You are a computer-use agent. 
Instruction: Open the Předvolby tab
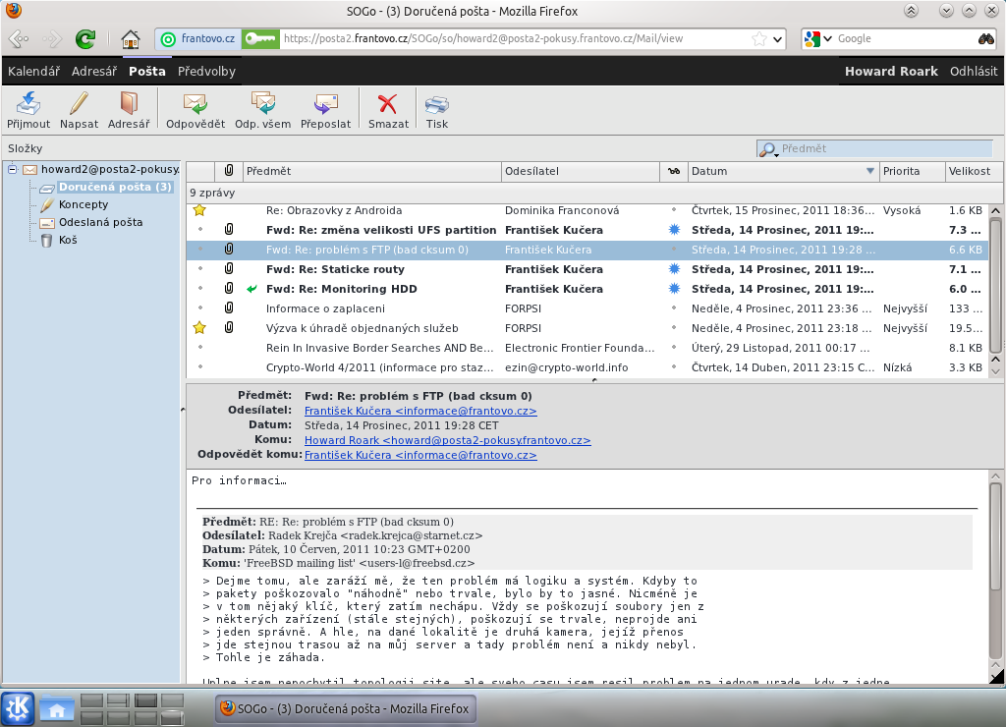click(x=206, y=72)
